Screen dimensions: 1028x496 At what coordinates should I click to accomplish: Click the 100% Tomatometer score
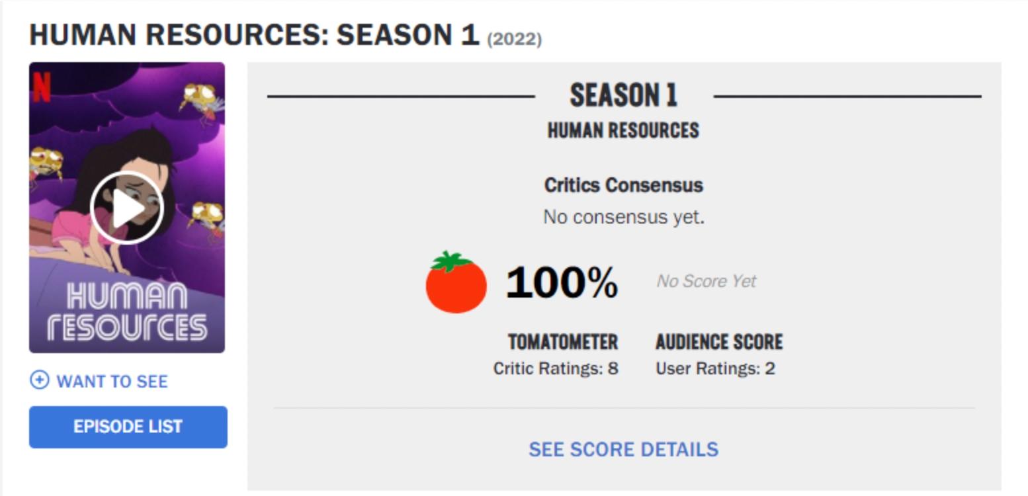562,282
